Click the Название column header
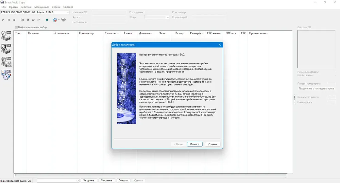The image size is (340, 183). tap(39, 33)
